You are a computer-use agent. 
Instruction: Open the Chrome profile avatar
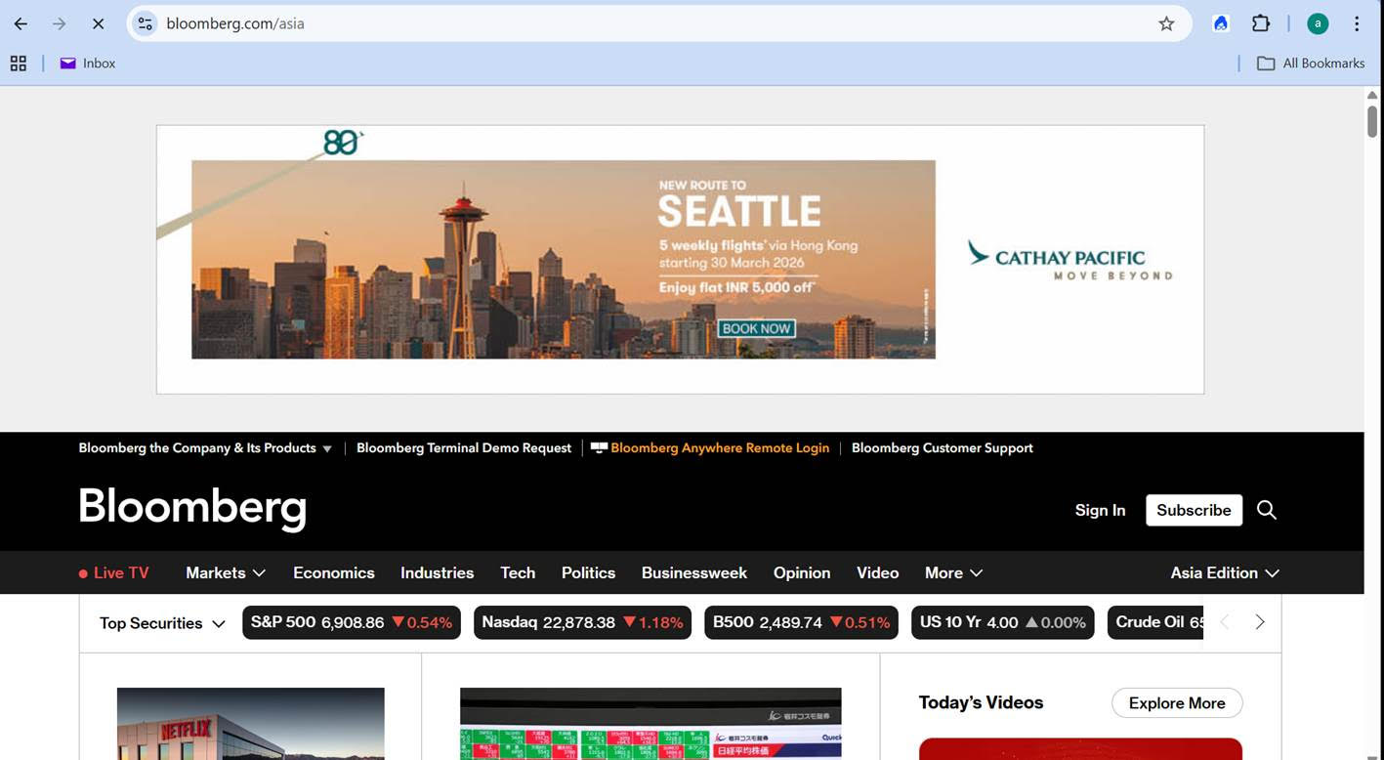[x=1318, y=23]
